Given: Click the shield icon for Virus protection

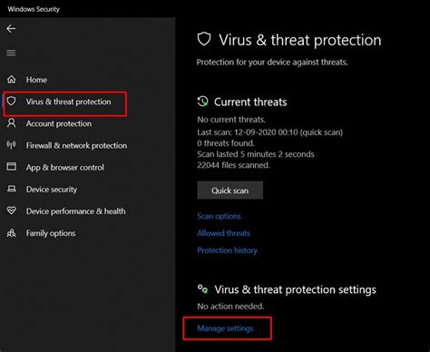Looking at the screenshot, I should coord(12,101).
